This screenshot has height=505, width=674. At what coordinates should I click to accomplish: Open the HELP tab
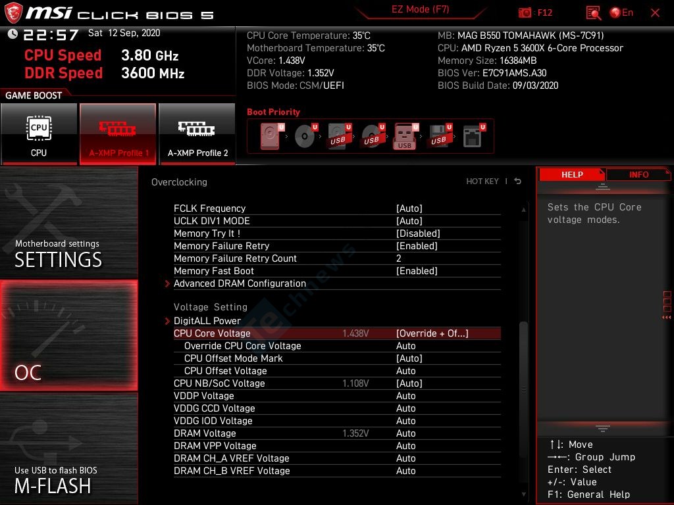tap(572, 174)
